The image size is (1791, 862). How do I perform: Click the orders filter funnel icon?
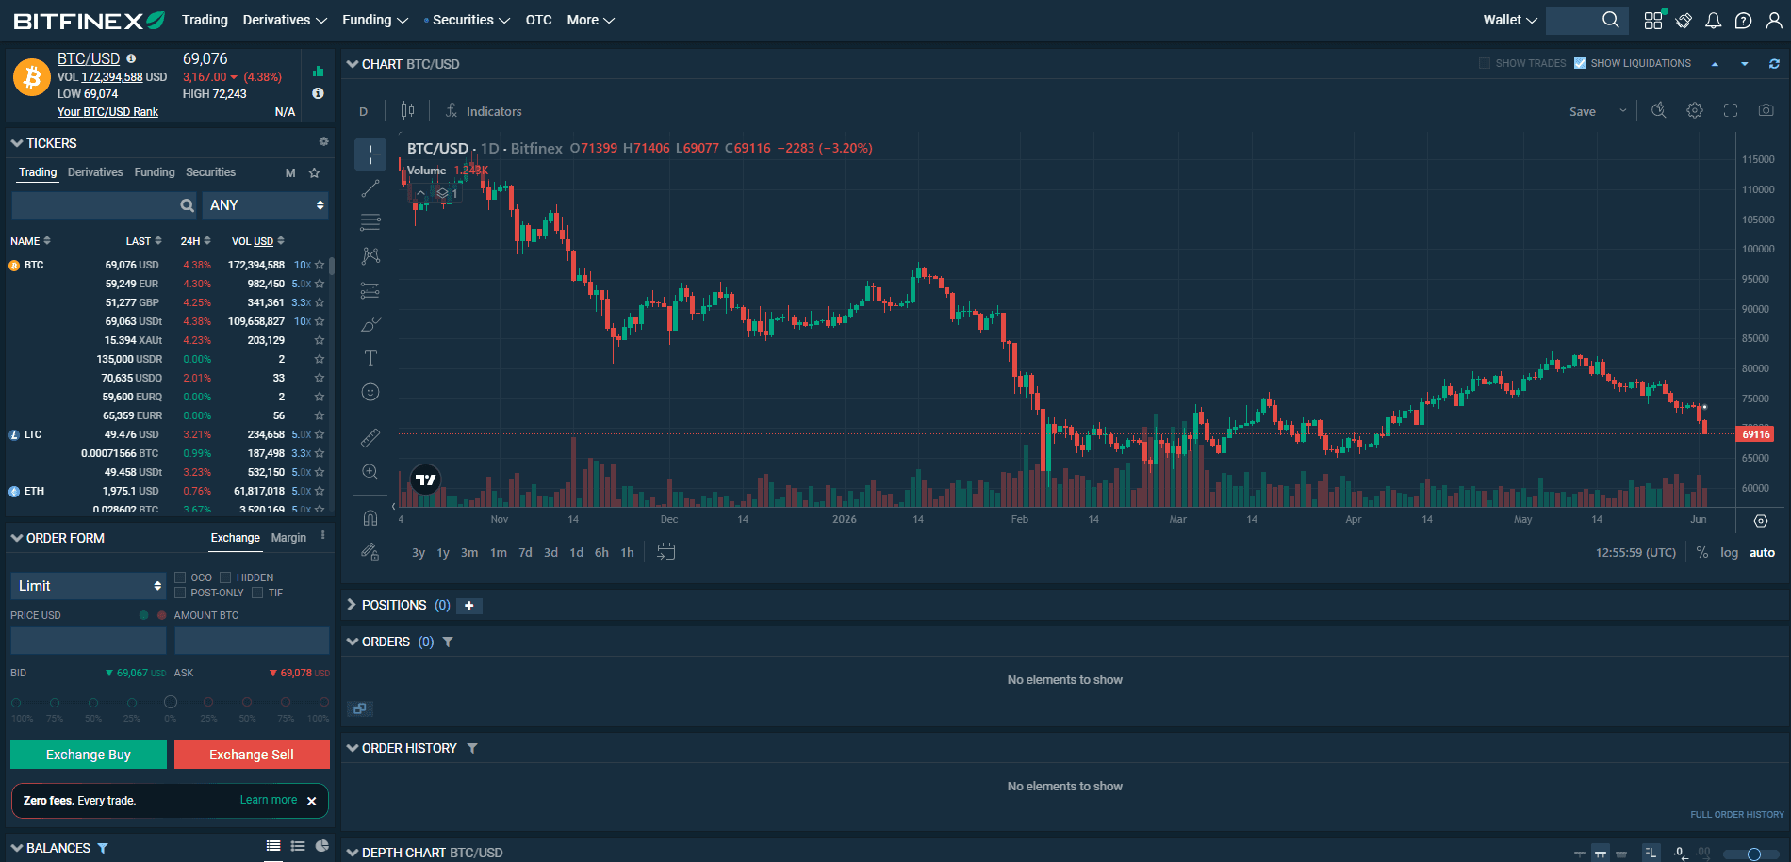point(448,642)
